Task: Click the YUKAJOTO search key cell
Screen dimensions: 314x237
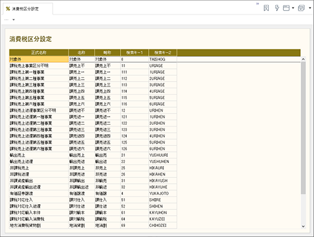Action: pos(163,194)
